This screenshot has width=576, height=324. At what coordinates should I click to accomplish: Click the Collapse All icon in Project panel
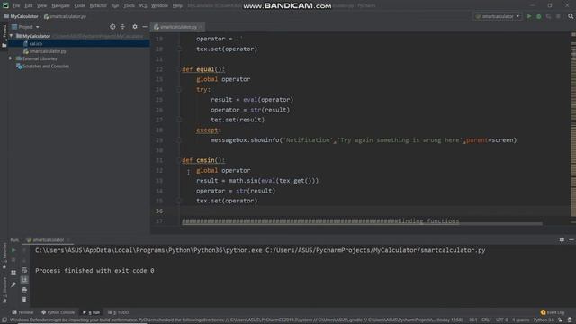(x=122, y=27)
